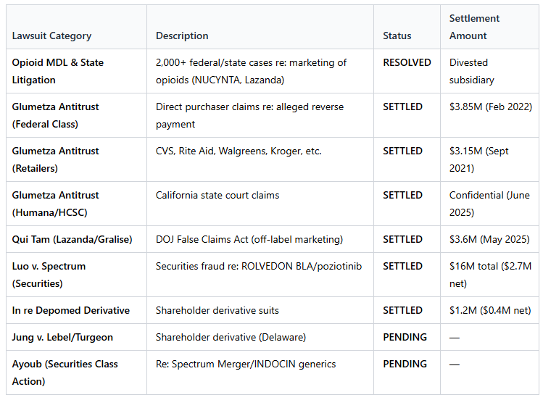Click the $16M total ($2.7M net) amount

489,275
